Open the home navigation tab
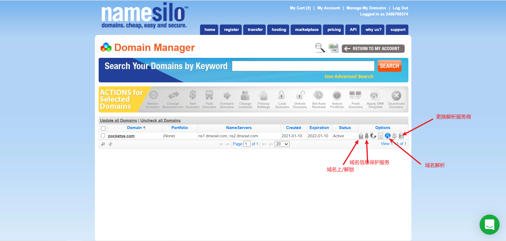This screenshot has height=241, width=506. (x=210, y=30)
